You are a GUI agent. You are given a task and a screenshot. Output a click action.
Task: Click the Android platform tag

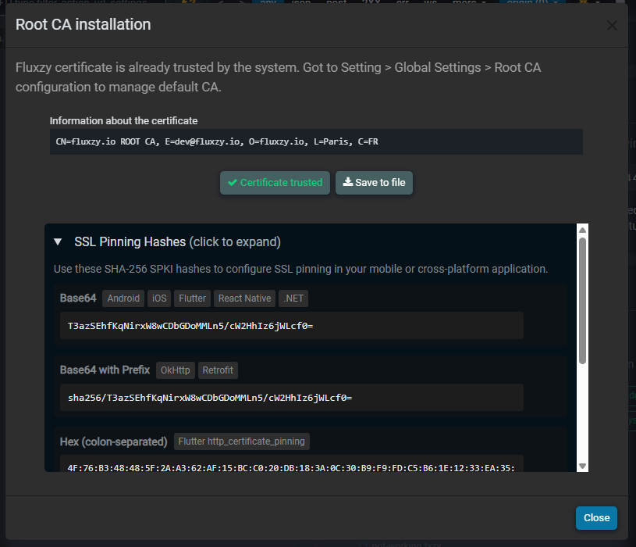point(123,299)
